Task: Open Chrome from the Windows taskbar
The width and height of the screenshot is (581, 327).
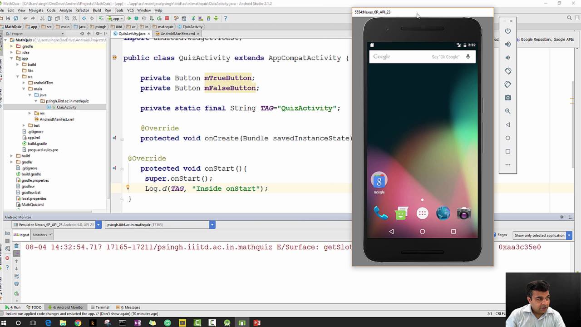Action: (78, 323)
